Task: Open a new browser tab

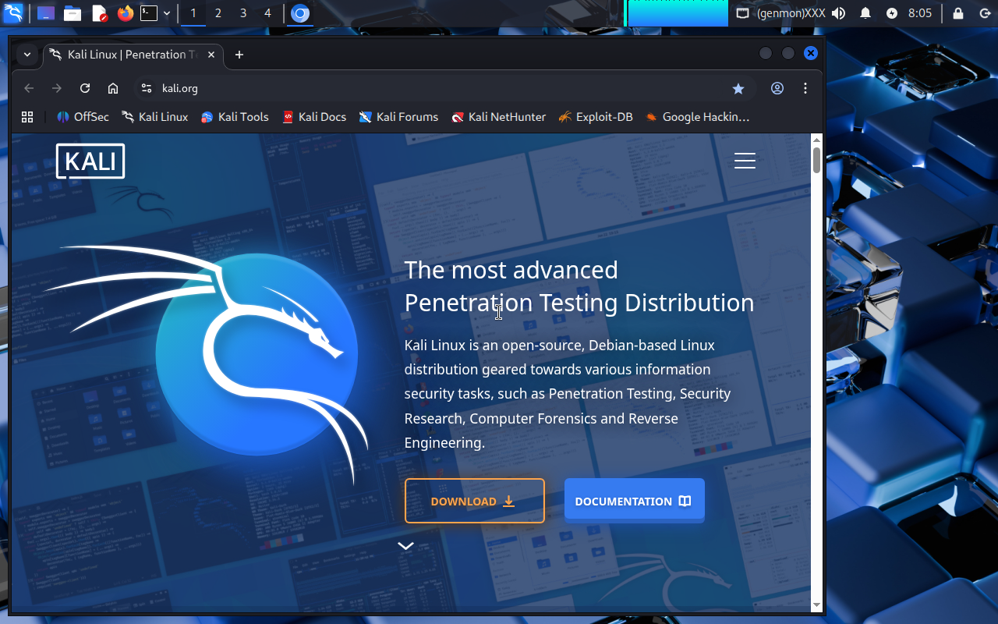Action: click(239, 55)
